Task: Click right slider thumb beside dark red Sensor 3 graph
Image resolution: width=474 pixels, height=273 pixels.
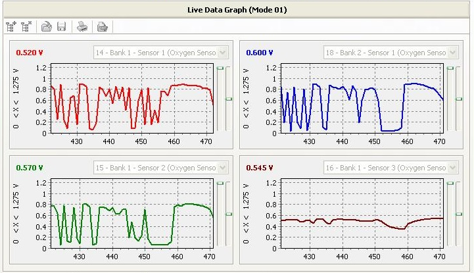Action: (459, 214)
